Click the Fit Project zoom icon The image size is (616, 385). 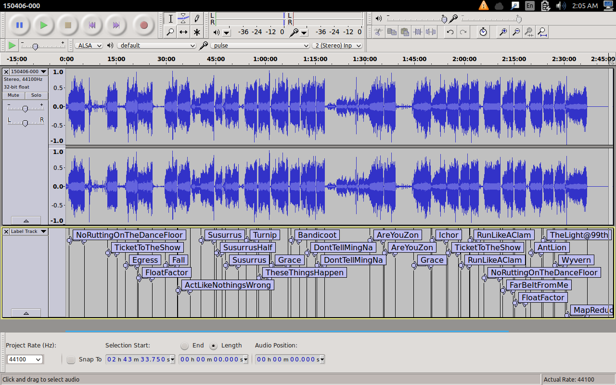542,32
